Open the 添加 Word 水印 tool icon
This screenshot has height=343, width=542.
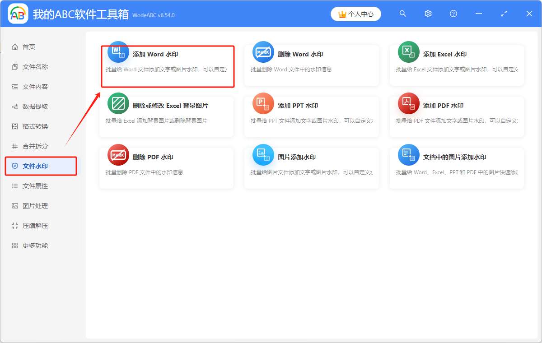[118, 52]
